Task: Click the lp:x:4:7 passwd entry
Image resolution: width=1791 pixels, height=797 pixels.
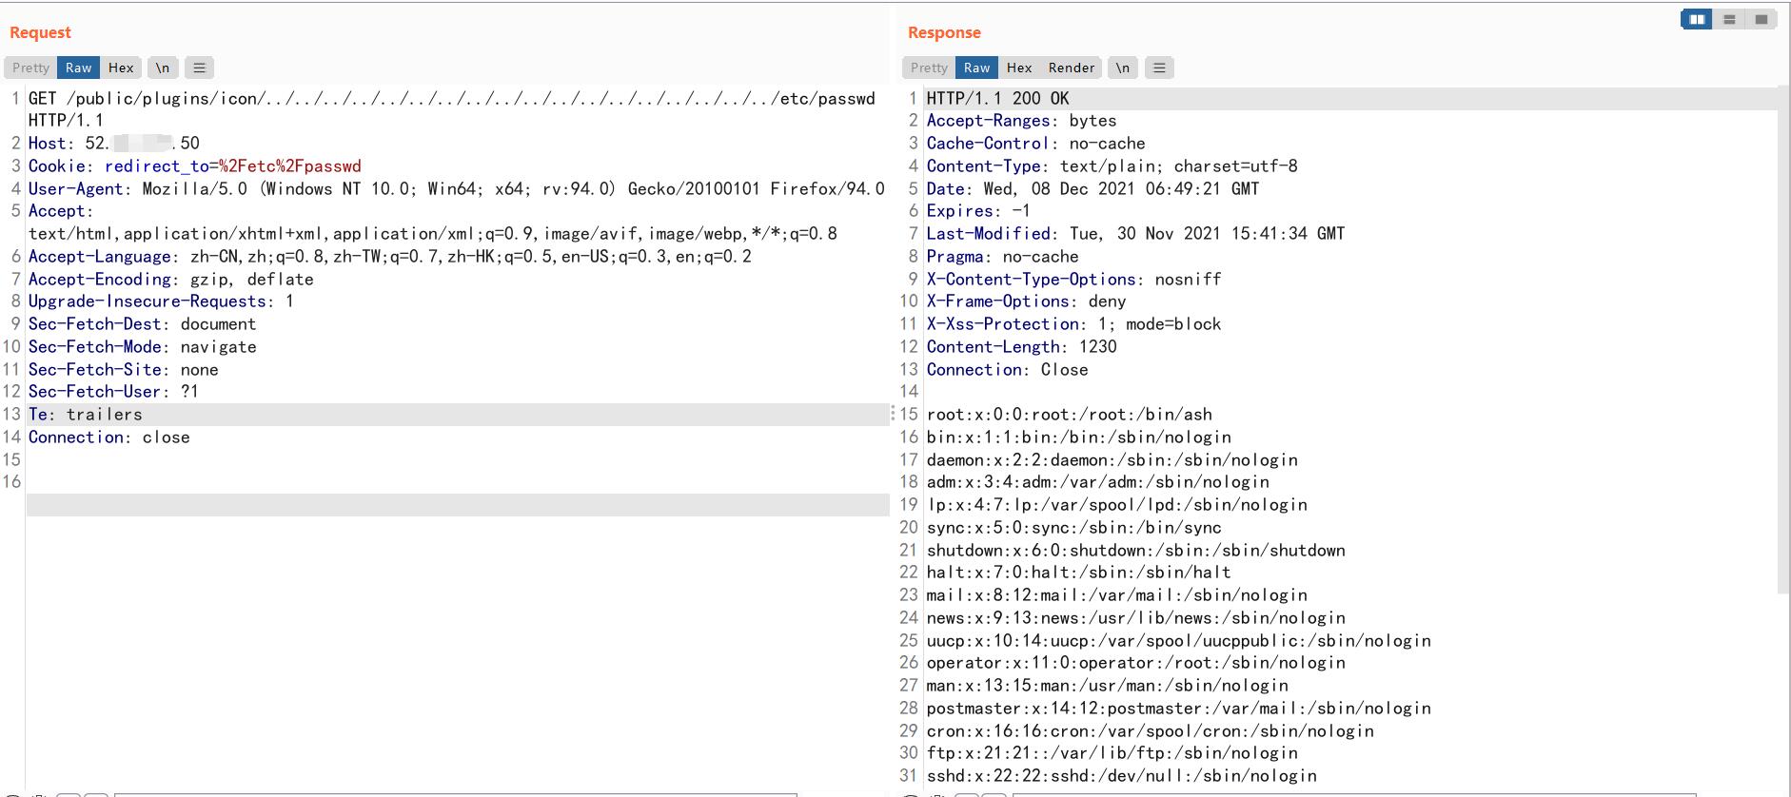Action: (x=1117, y=505)
